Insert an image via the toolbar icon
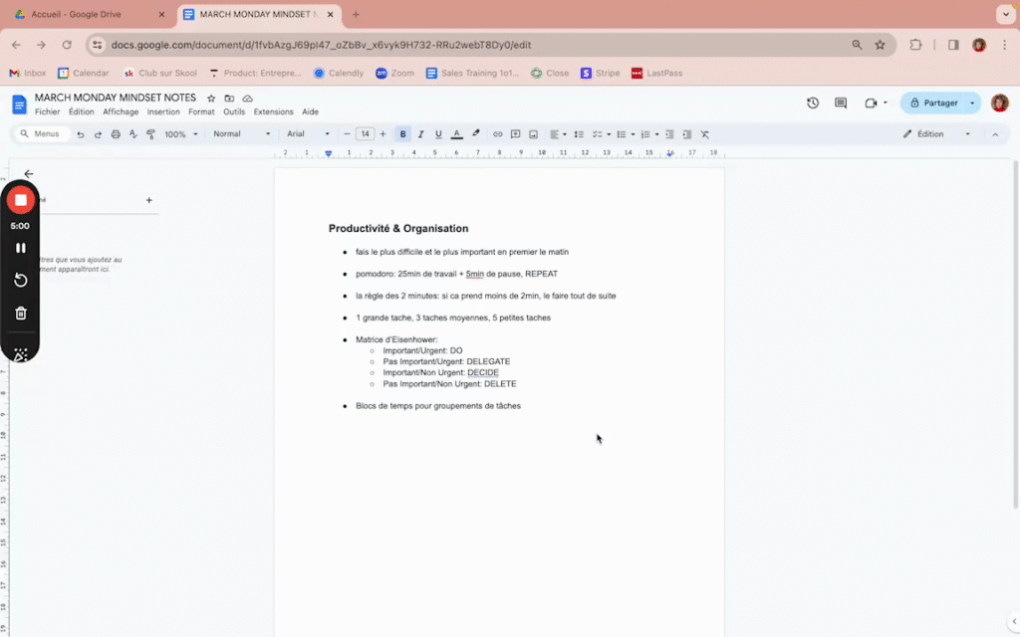 point(533,133)
